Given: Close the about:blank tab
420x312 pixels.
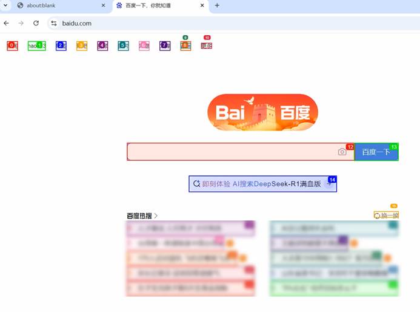Looking at the screenshot, I should pyautogui.click(x=104, y=5).
